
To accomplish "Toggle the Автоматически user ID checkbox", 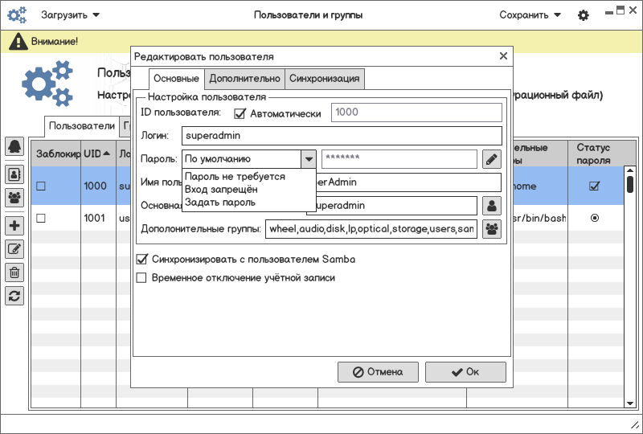I will [240, 113].
